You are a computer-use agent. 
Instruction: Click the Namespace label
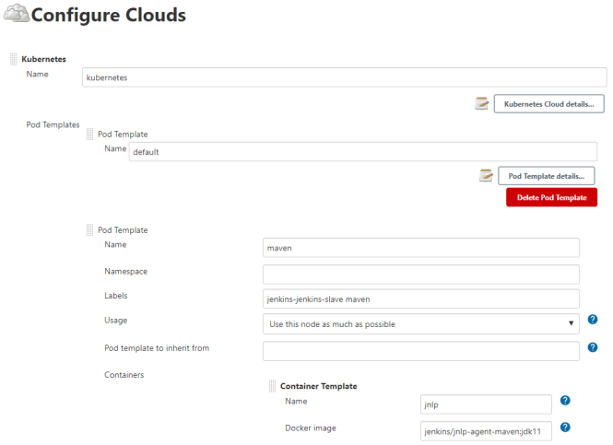[x=126, y=272]
